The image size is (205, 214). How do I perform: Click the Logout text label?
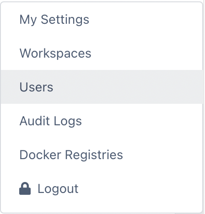click(58, 189)
